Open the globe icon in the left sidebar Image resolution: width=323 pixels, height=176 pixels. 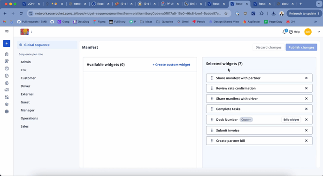[7, 111]
